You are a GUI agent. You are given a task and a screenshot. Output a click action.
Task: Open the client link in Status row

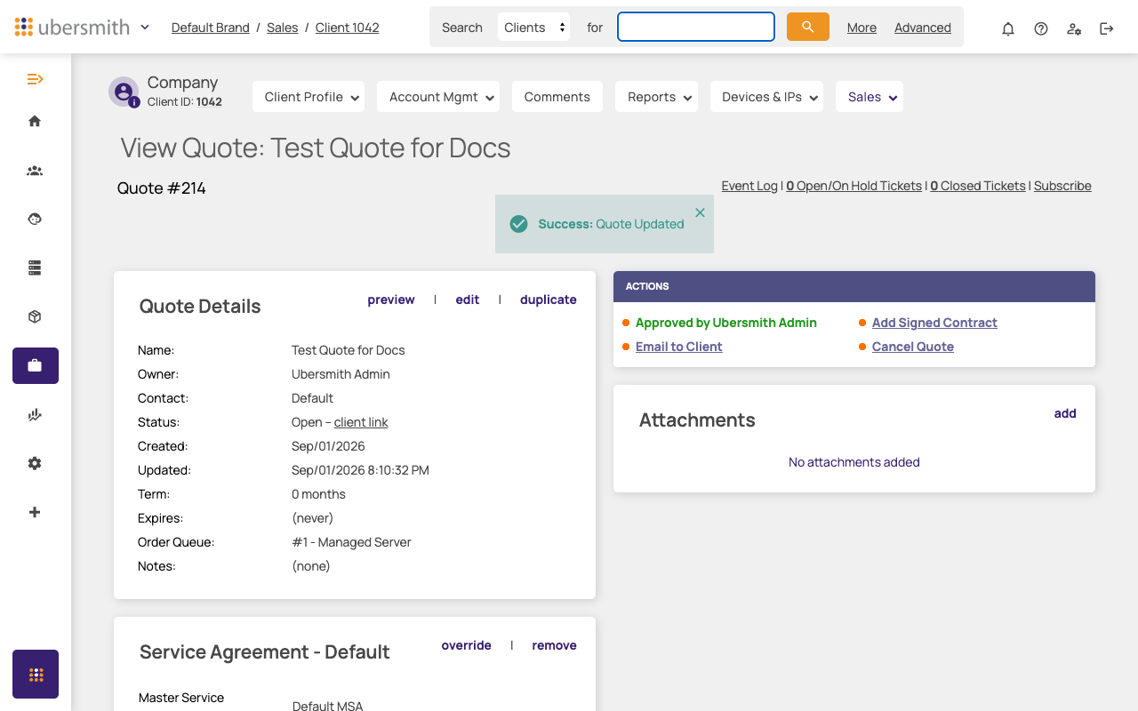(x=361, y=422)
